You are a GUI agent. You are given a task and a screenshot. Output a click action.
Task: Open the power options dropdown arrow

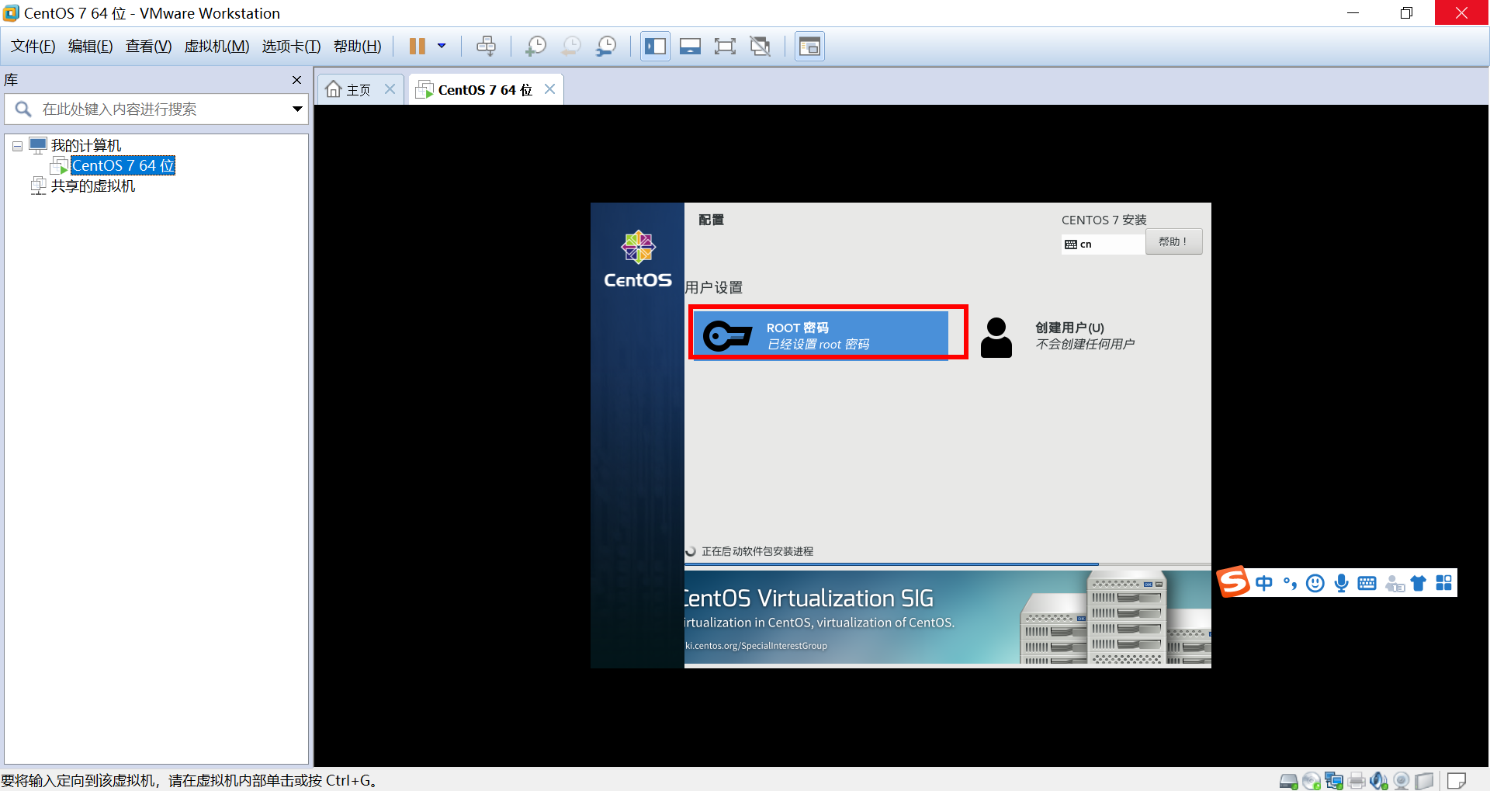coord(442,47)
